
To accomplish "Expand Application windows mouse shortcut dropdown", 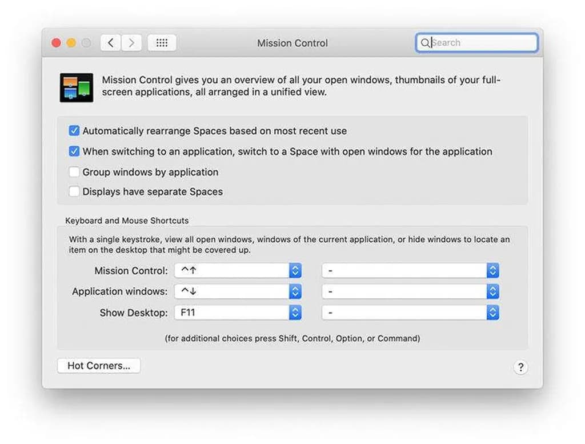I will pyautogui.click(x=410, y=291).
